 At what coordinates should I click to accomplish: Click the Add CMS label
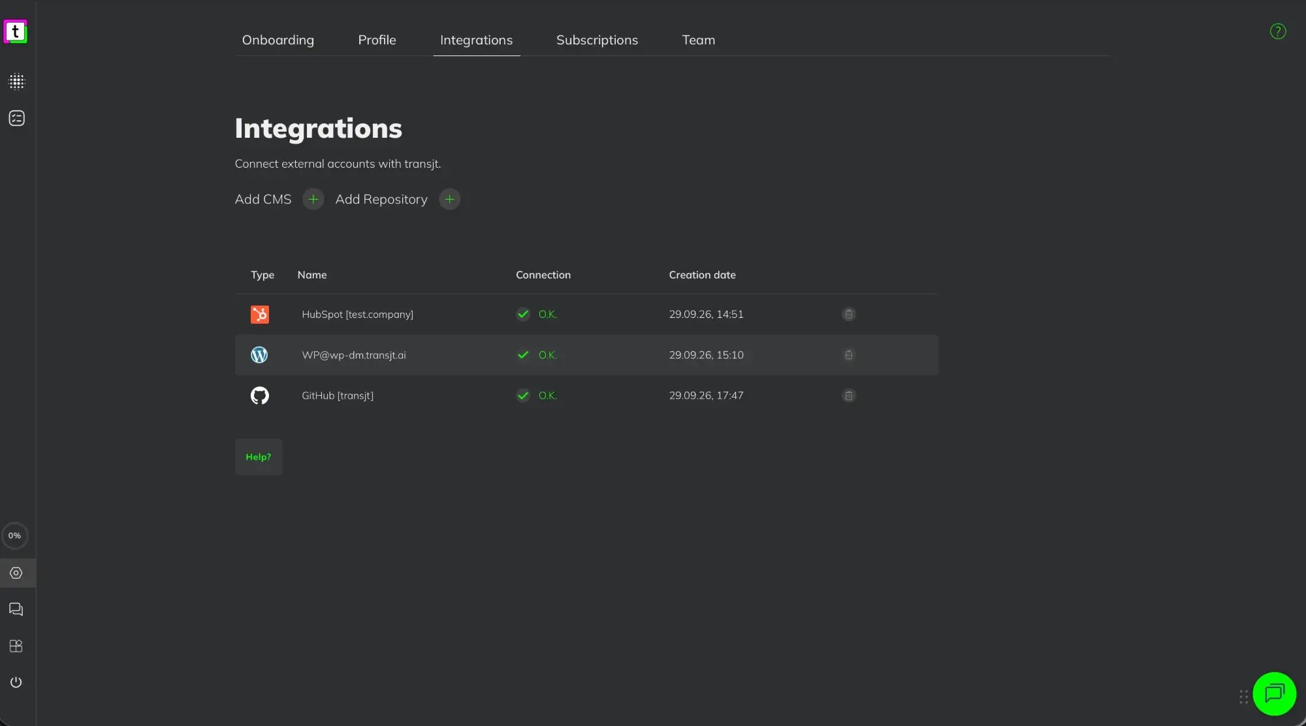pyautogui.click(x=263, y=199)
